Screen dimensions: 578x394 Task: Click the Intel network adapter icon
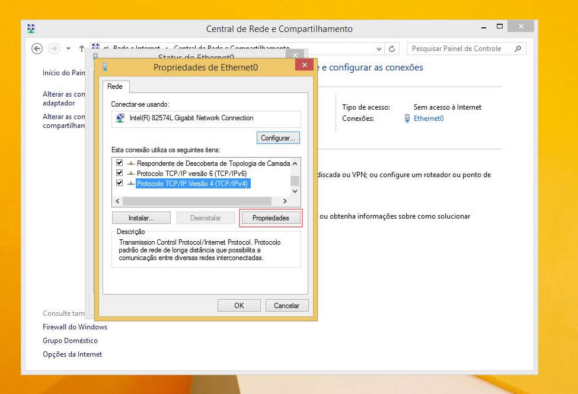(x=120, y=118)
